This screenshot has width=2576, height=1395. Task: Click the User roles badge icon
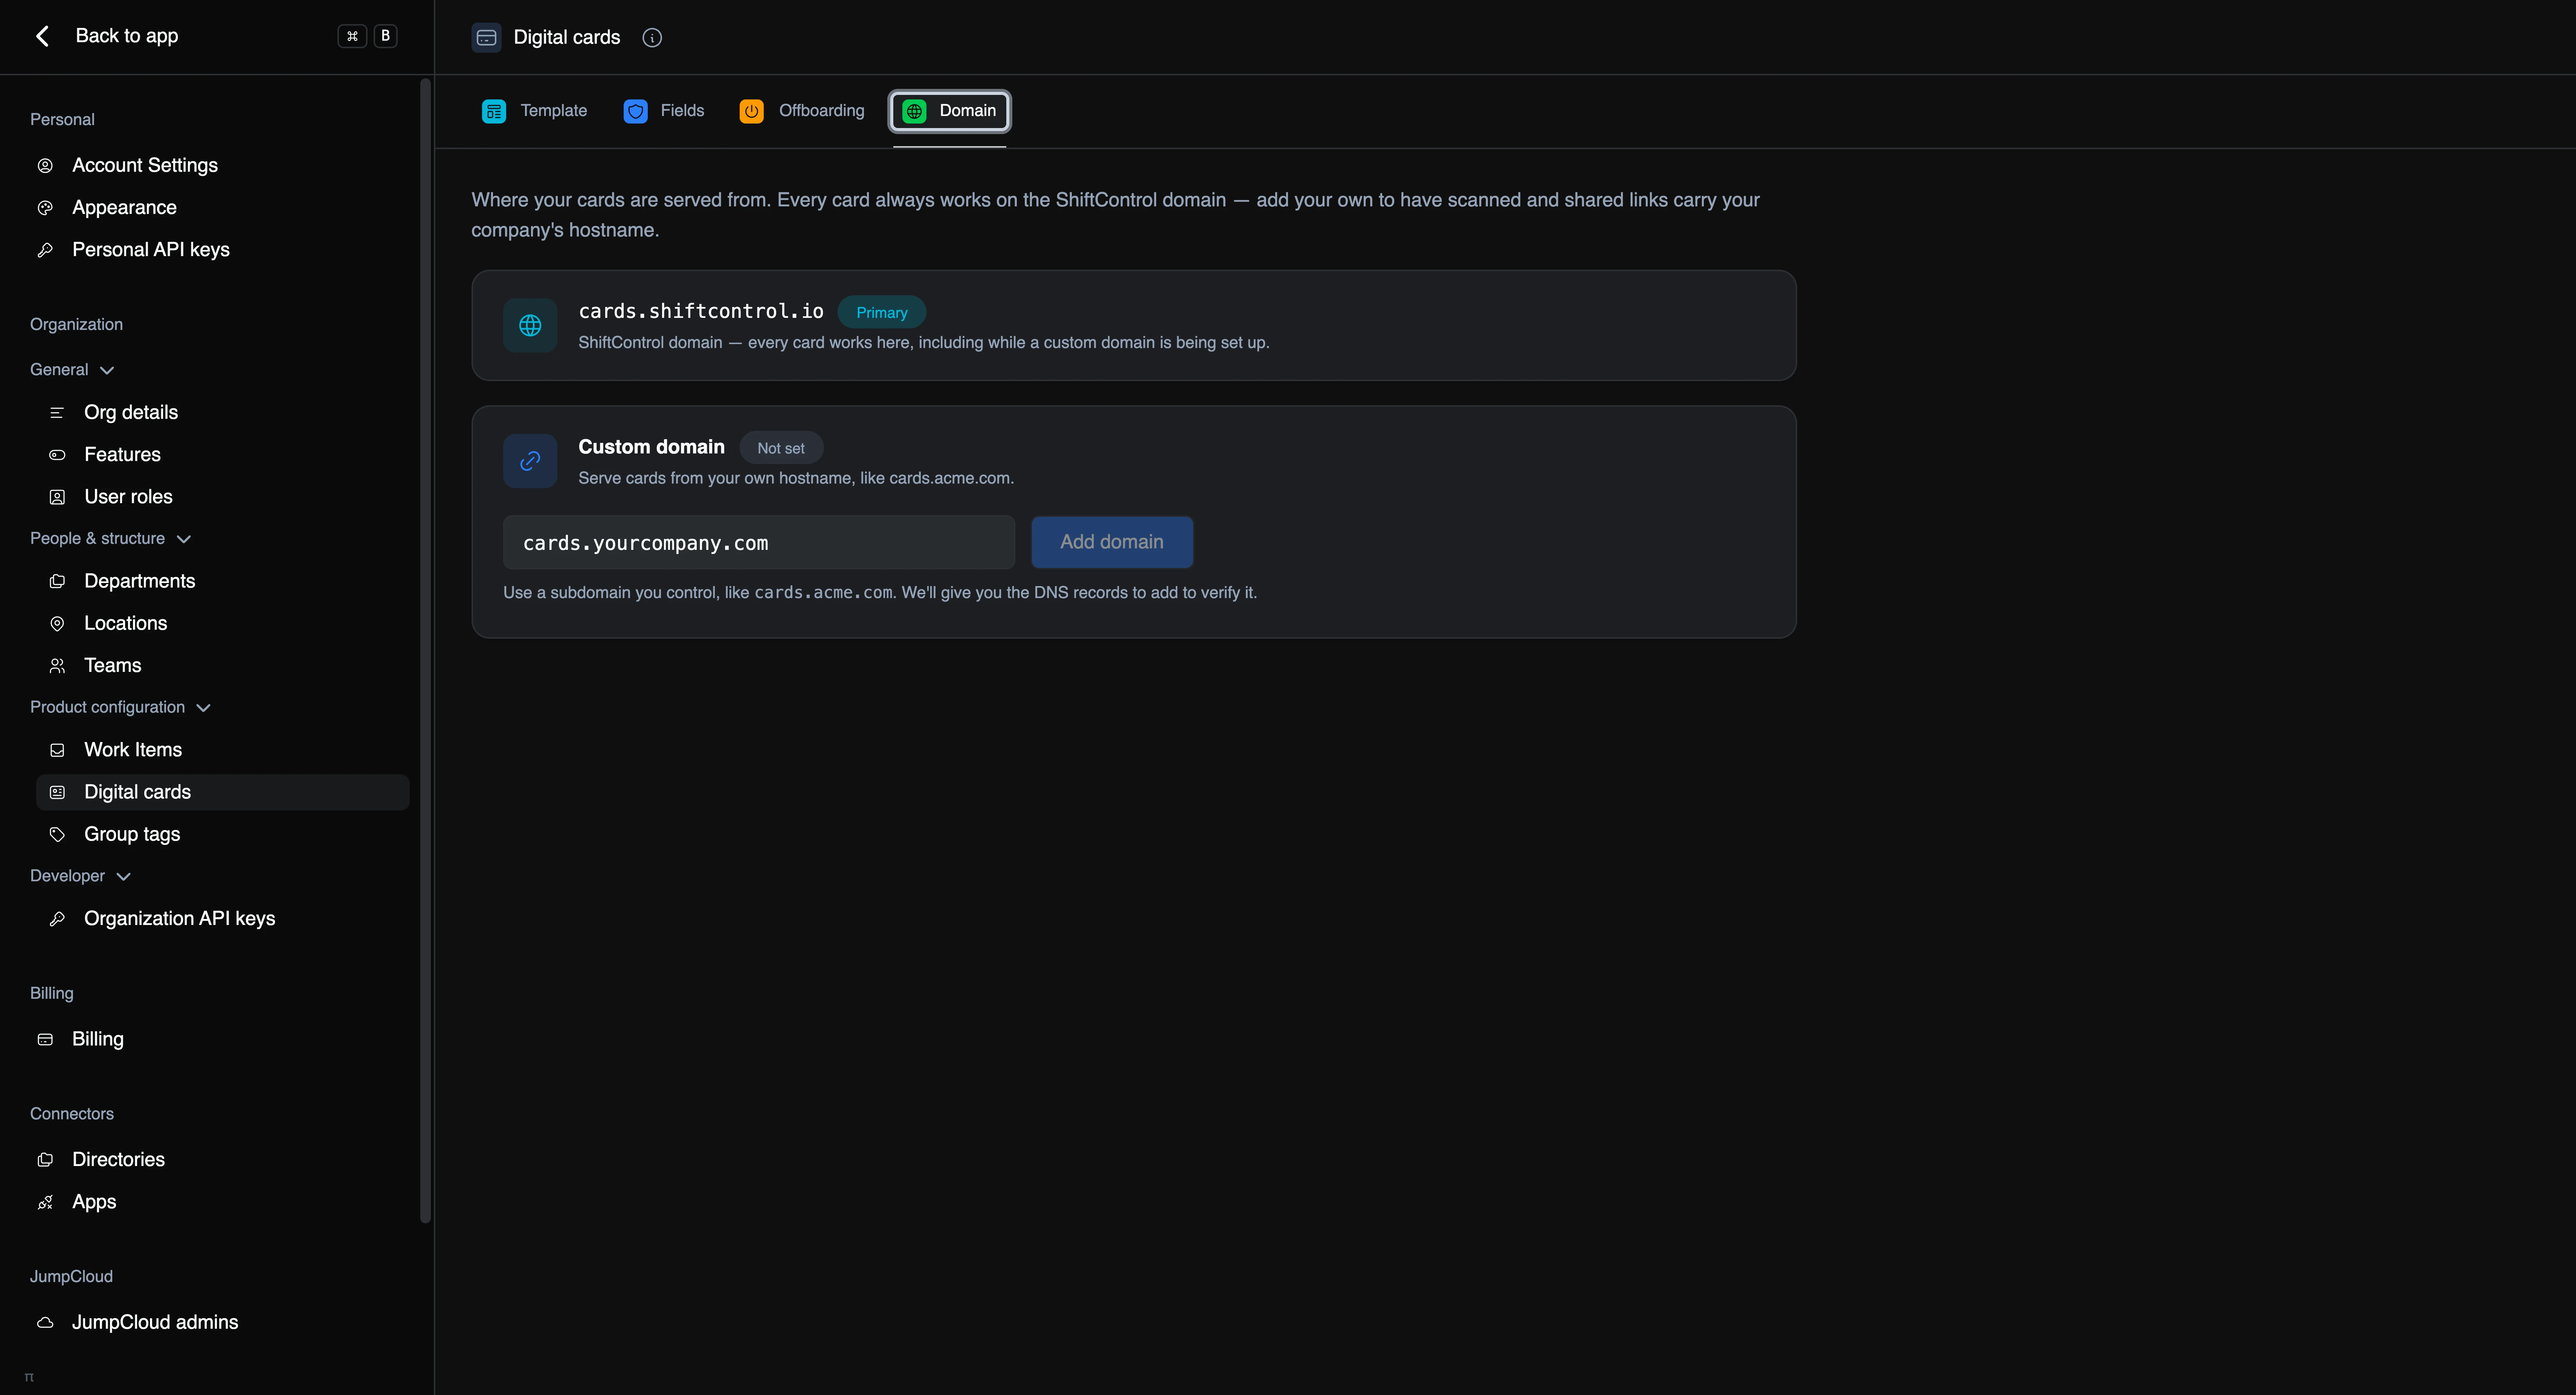tap(57, 497)
